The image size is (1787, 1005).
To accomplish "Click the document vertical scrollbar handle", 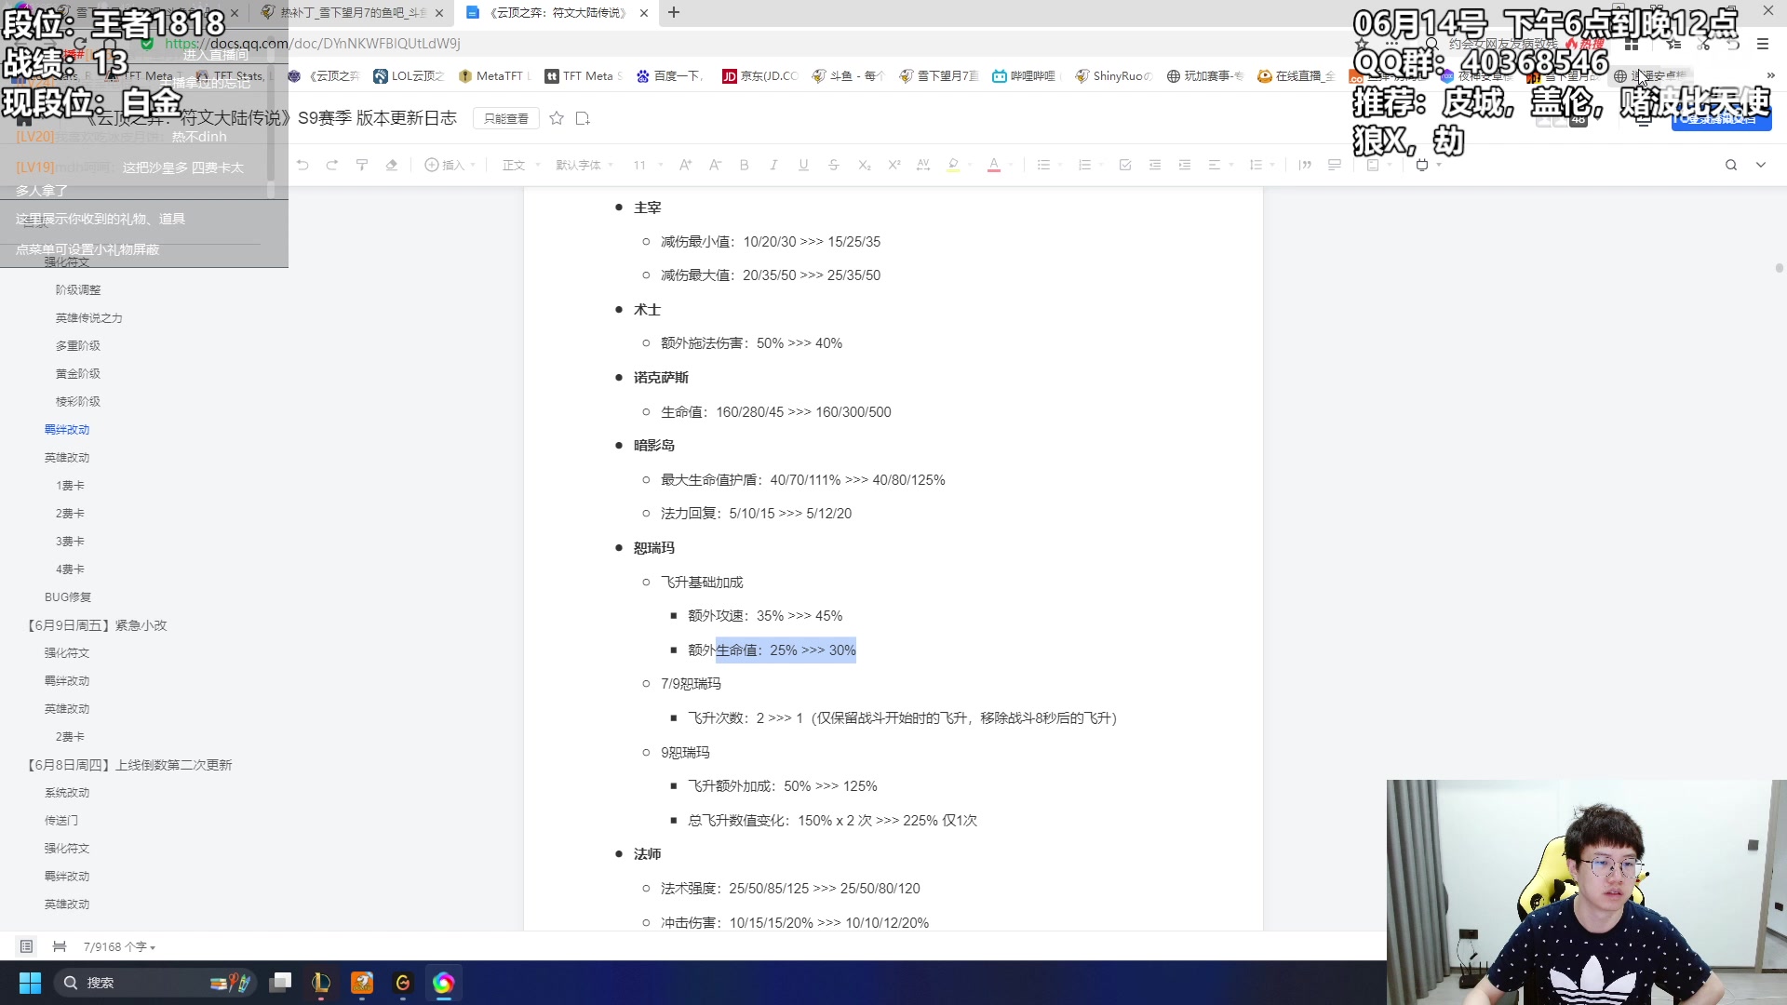I will tap(1779, 268).
